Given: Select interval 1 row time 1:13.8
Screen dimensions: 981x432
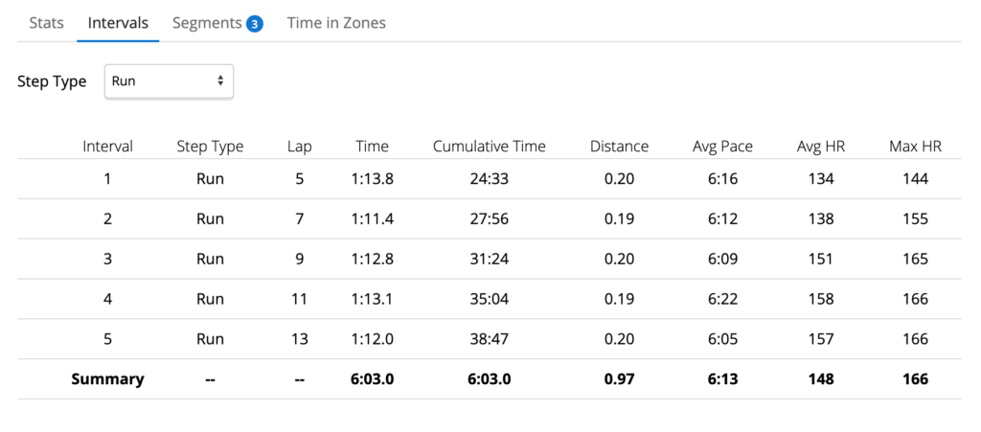Looking at the screenshot, I should [x=375, y=179].
